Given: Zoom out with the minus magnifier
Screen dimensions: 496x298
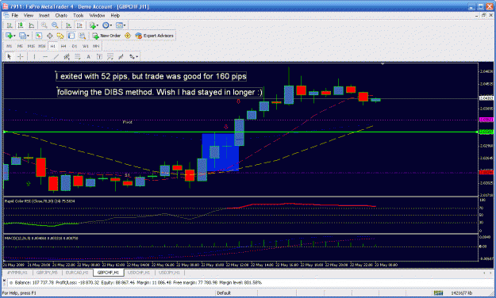Looking at the screenshot, I should pos(55,25).
